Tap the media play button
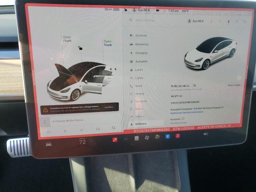 65,131
